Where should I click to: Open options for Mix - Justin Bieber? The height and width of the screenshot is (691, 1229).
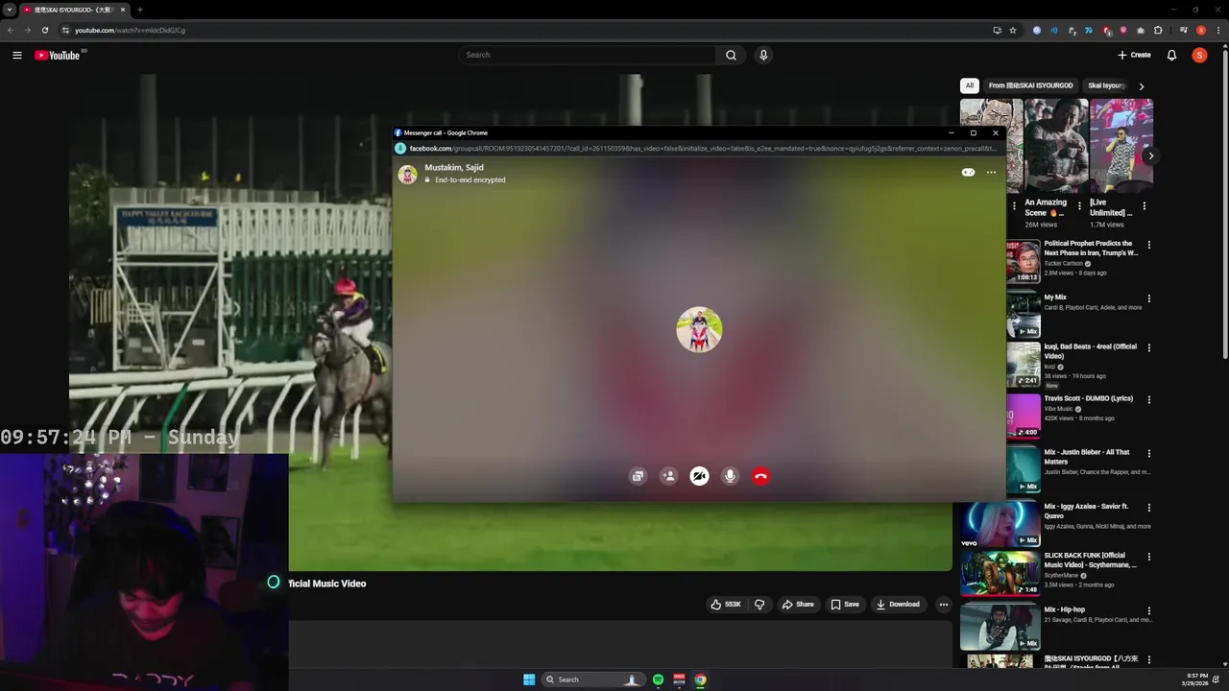[x=1148, y=453]
